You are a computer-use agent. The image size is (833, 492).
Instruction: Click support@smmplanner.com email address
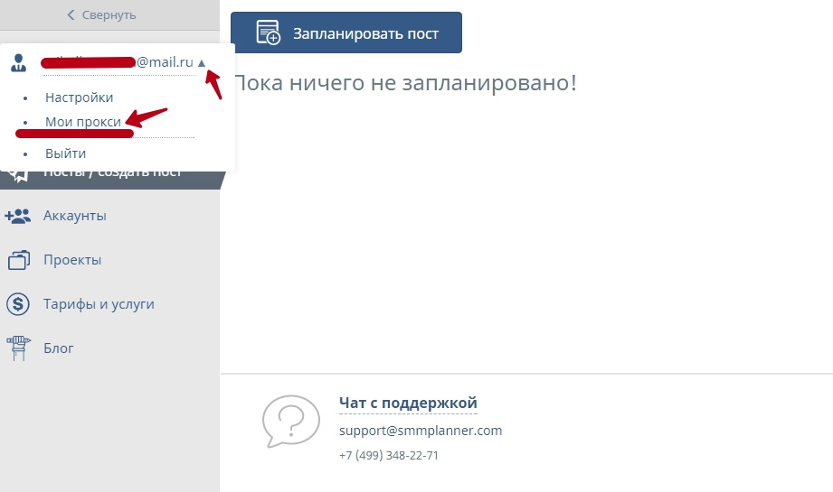pyautogui.click(x=420, y=431)
